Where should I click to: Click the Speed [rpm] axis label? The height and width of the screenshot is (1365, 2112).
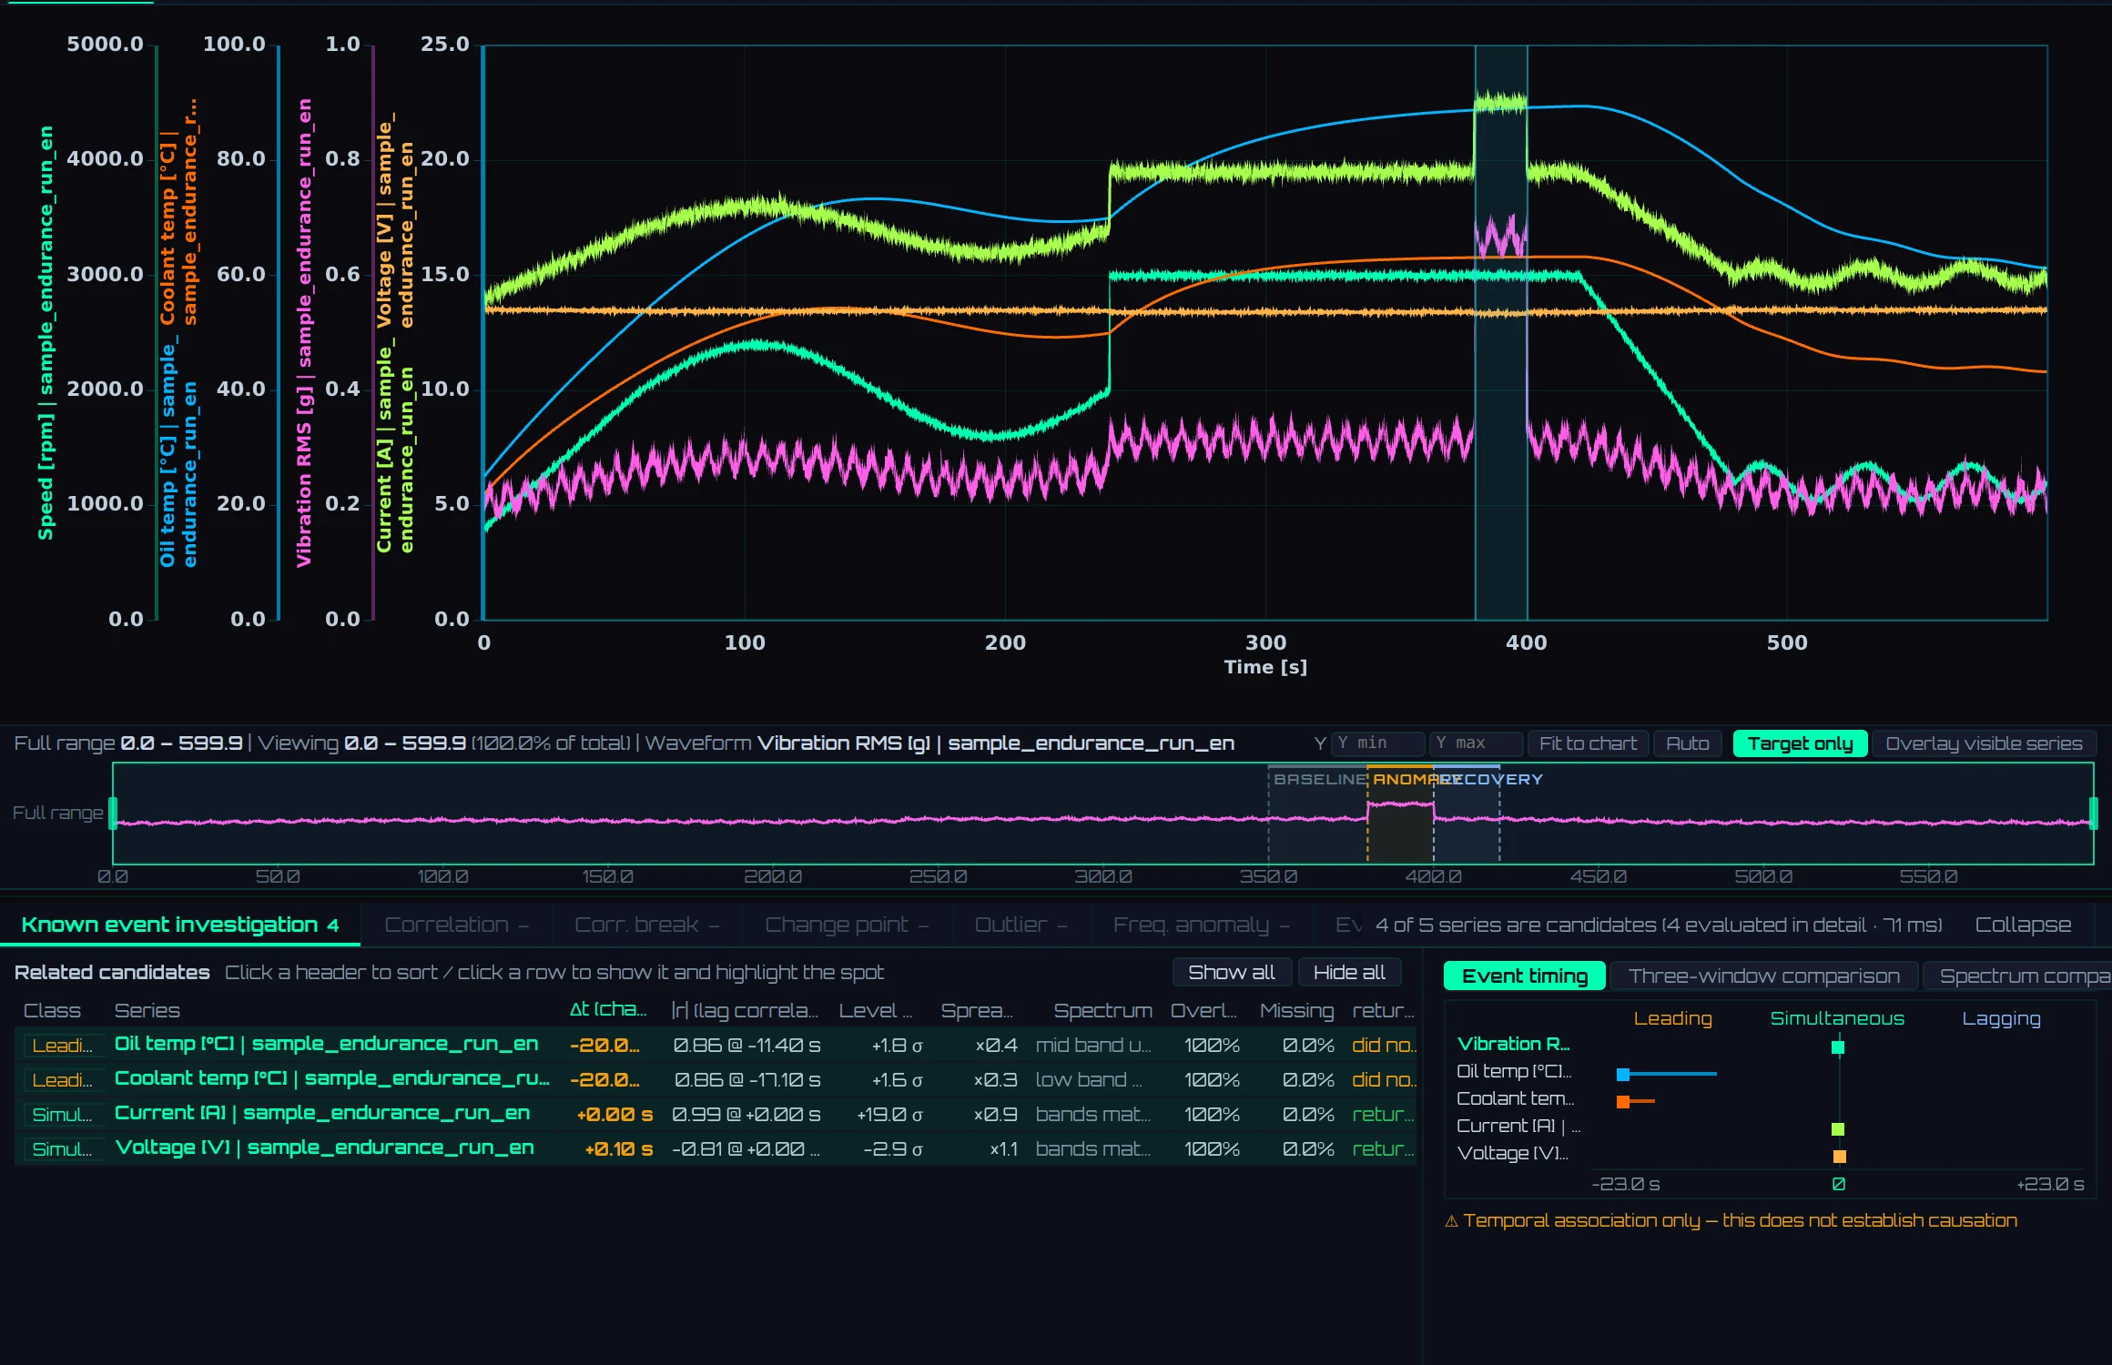point(46,333)
